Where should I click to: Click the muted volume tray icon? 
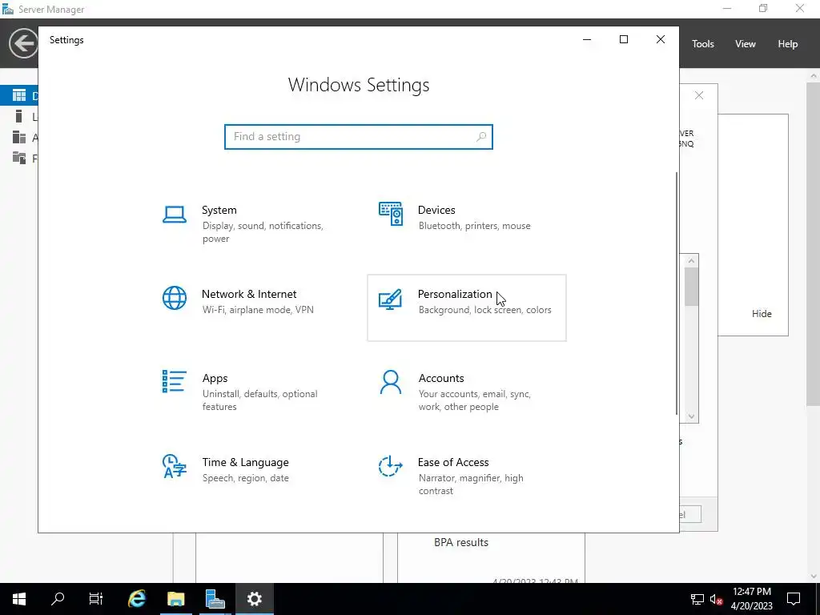click(x=717, y=599)
